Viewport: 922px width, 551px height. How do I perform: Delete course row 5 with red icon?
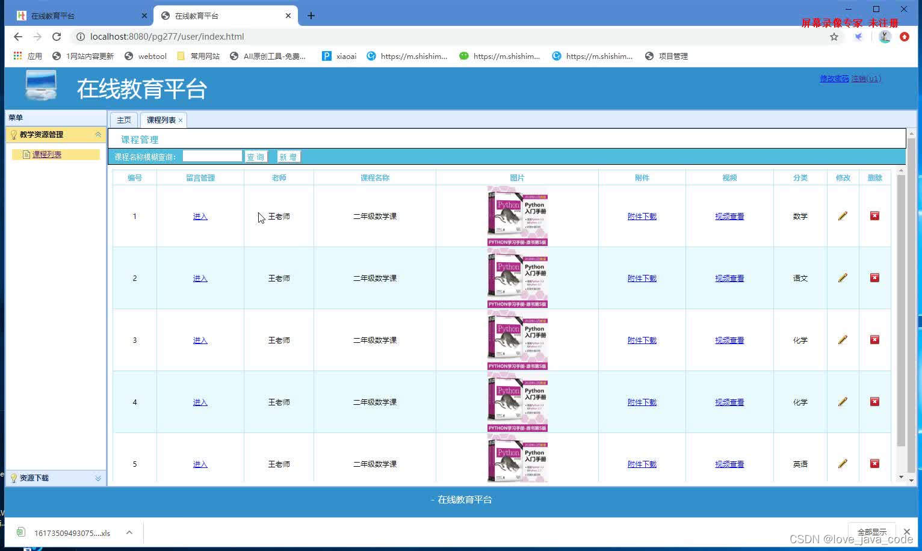click(874, 463)
